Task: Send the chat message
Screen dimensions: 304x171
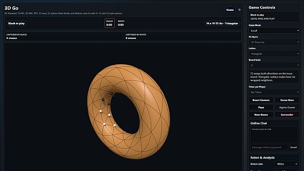Action: (293, 147)
